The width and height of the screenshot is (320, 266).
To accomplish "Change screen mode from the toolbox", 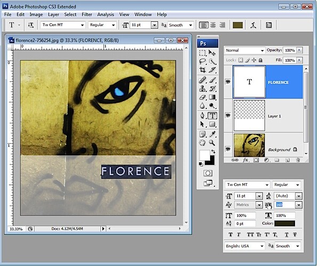I will coord(208,183).
